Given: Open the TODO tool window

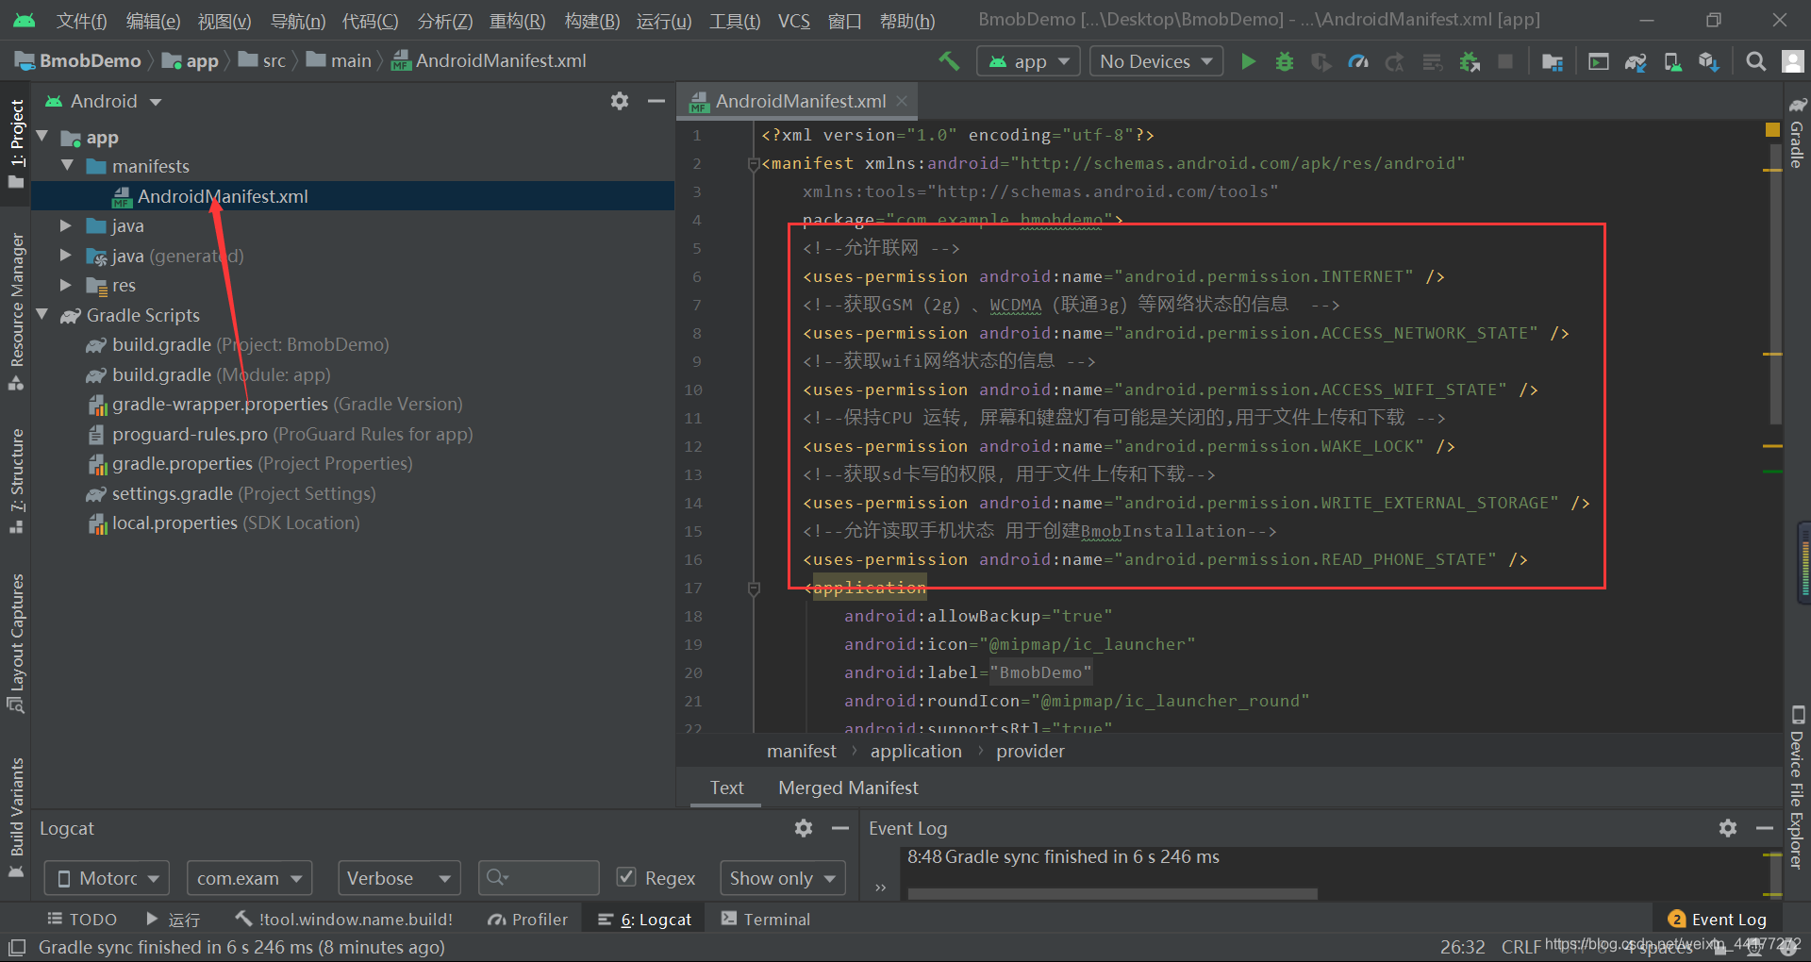Looking at the screenshot, I should point(82,919).
